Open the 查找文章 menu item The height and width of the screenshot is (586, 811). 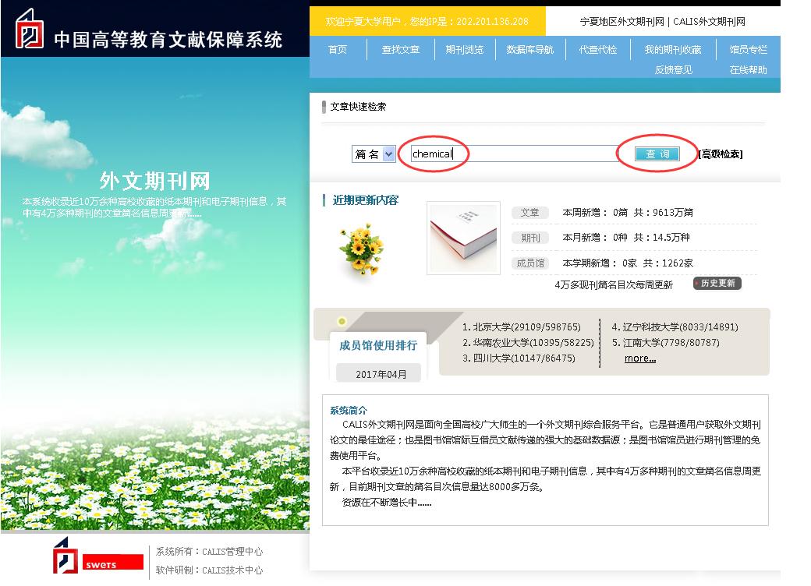(401, 50)
